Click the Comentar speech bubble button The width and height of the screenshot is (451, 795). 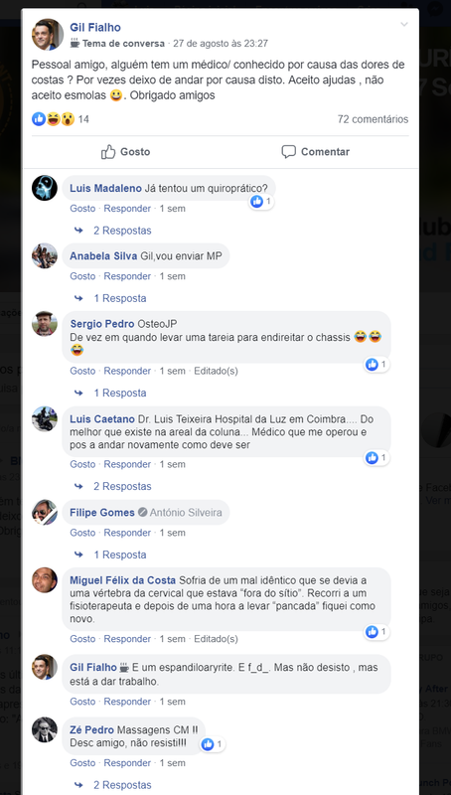pos(316,152)
